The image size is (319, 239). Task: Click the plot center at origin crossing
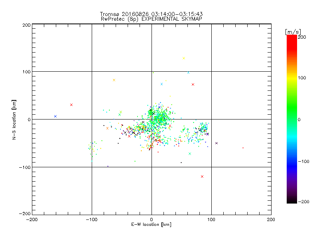pyautogui.click(x=152, y=119)
